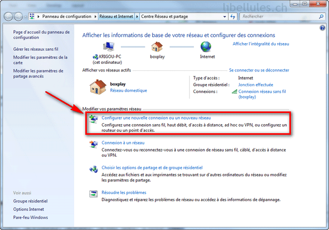Click the Résoudre les problèmes icon
Image resolution: width=329 pixels, height=230 pixels.
click(93, 194)
